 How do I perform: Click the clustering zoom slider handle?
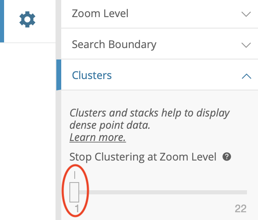74,192
